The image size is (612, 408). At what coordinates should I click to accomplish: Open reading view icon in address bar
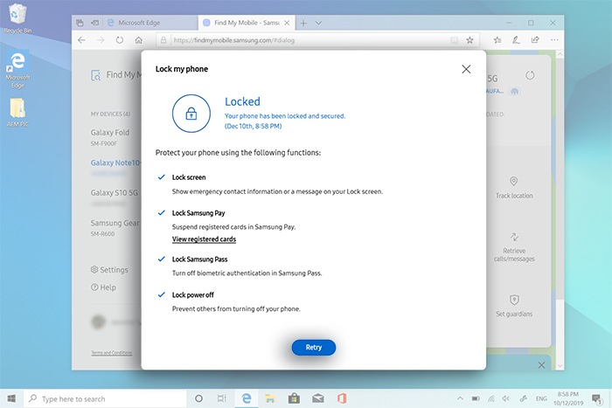(x=454, y=40)
